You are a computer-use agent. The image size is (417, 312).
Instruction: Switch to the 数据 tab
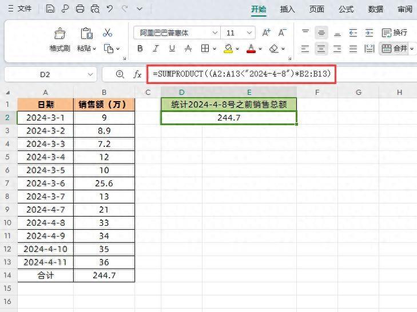tap(375, 9)
